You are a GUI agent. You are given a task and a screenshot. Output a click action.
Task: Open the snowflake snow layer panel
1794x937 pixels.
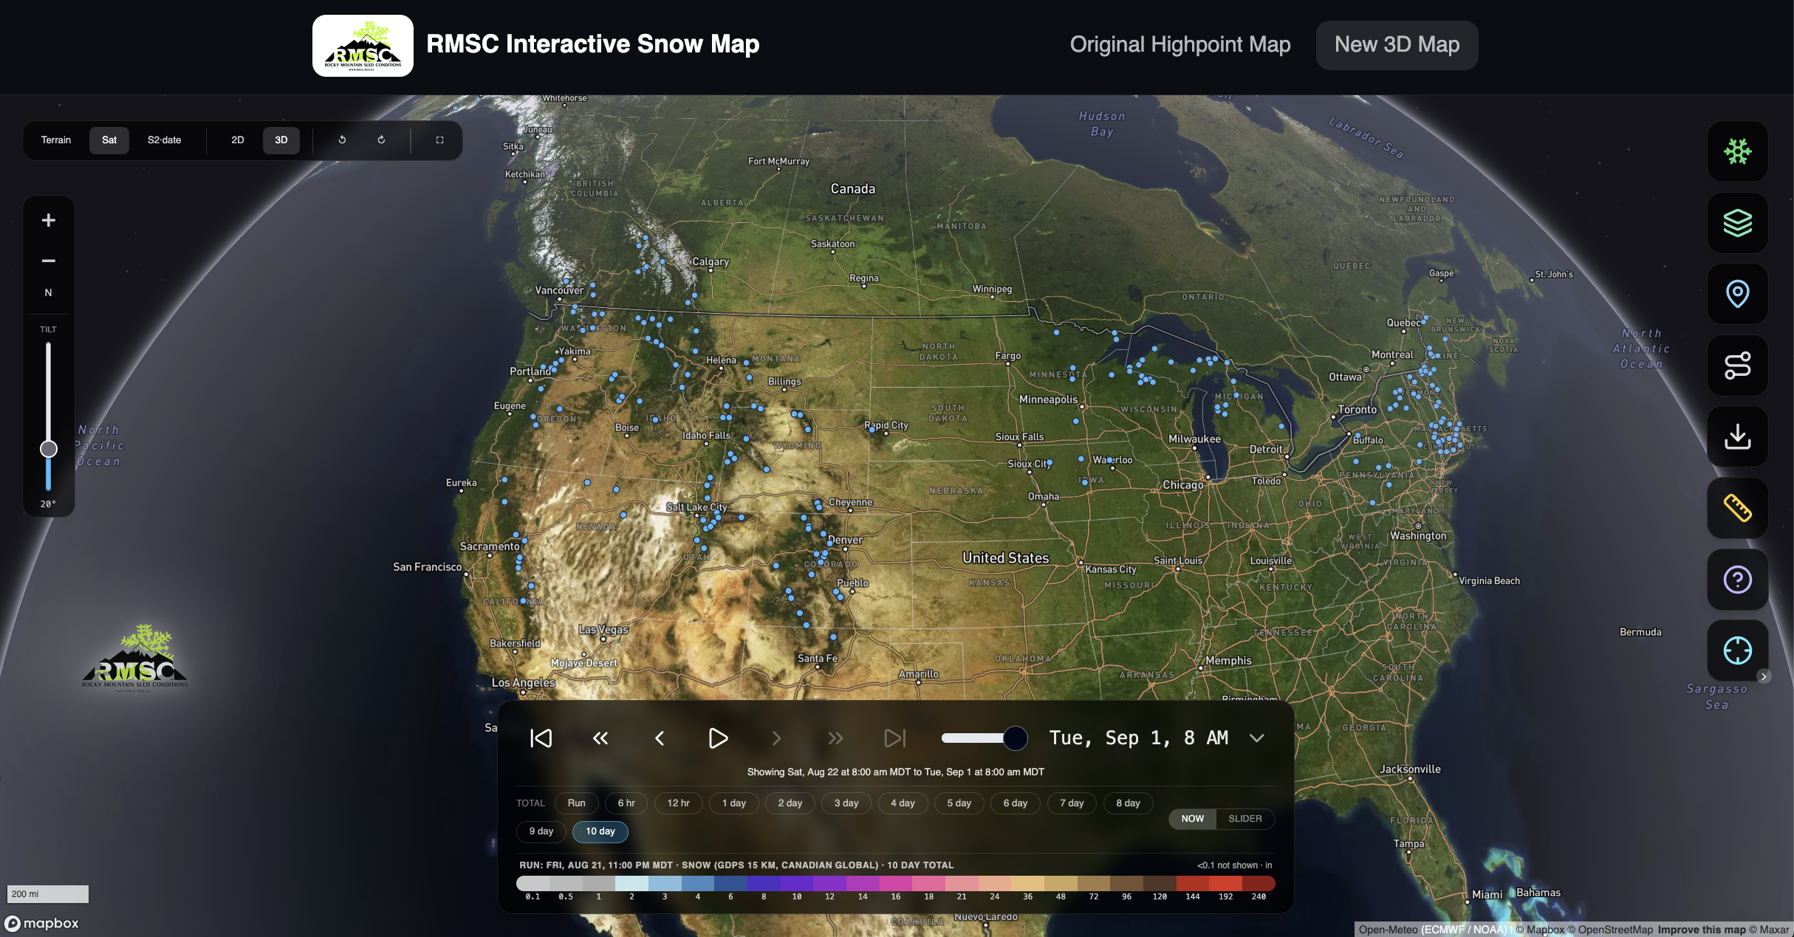(1737, 151)
